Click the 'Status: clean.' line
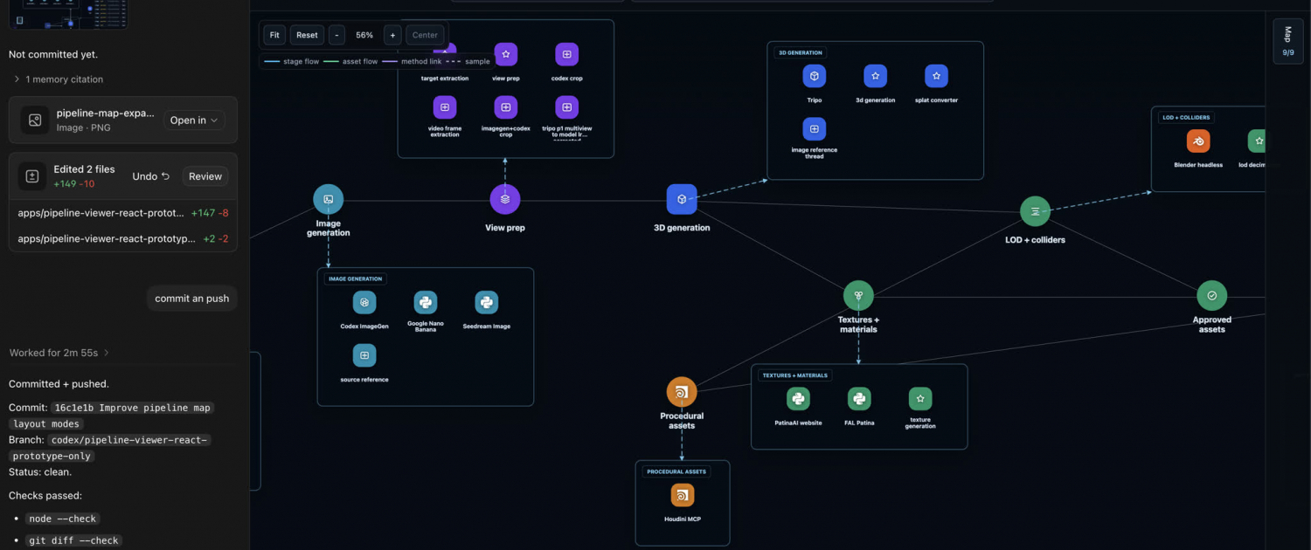This screenshot has height=550, width=1311. pyautogui.click(x=40, y=472)
